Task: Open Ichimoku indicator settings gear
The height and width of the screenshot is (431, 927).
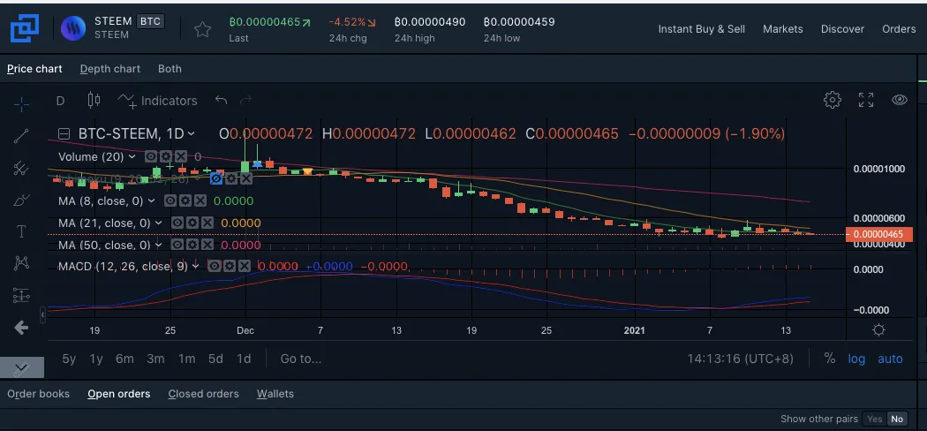Action: coord(231,178)
